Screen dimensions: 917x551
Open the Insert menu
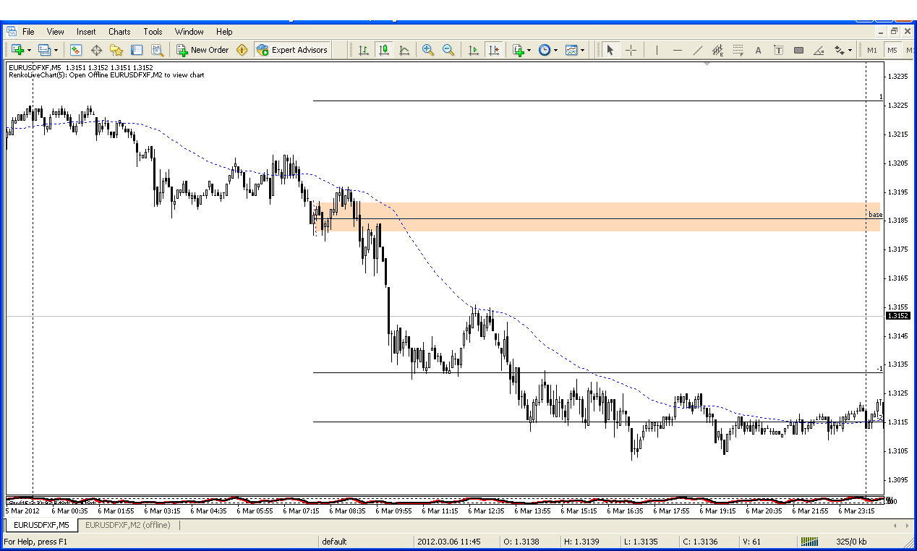[x=86, y=32]
